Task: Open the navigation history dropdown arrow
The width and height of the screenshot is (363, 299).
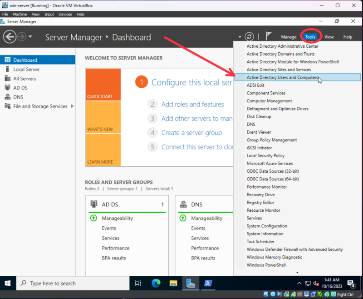Action: point(30,37)
